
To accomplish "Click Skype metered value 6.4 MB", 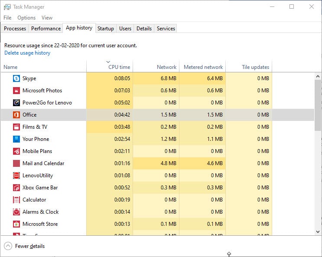I will pyautogui.click(x=215, y=78).
